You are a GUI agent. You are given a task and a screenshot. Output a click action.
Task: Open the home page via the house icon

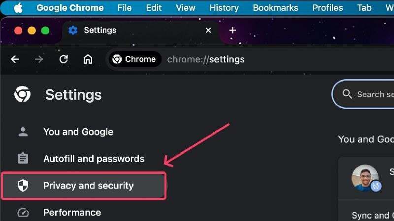[x=88, y=59]
